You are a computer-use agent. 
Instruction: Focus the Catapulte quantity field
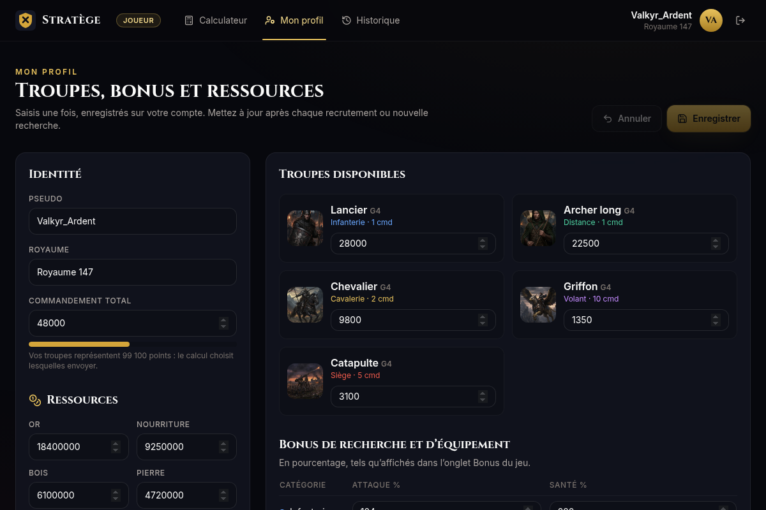tap(413, 397)
